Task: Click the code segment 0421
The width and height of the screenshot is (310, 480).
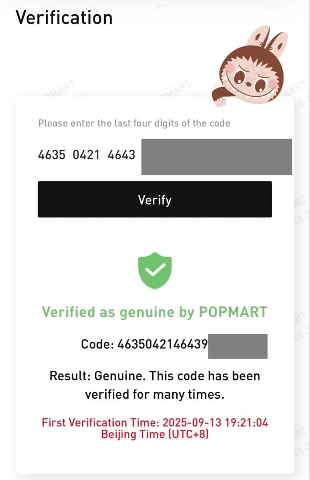Action: pyautogui.click(x=87, y=155)
